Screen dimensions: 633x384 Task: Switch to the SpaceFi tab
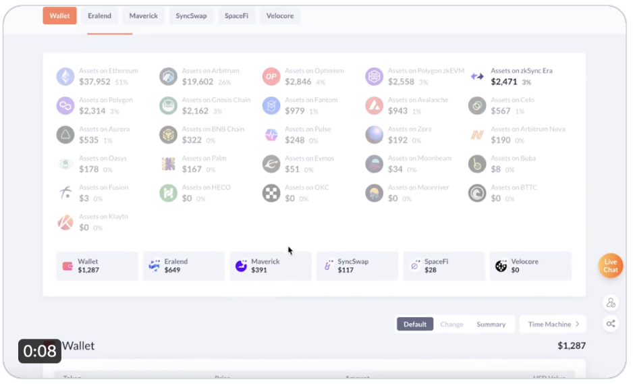tap(237, 16)
